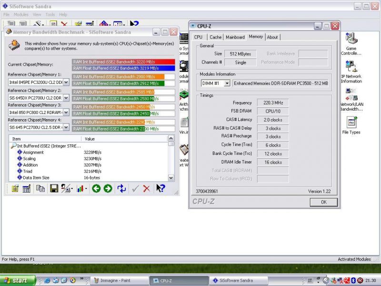This screenshot has width=381, height=286.
Task: Click the results list scroll up arrow
Action: click(x=171, y=139)
